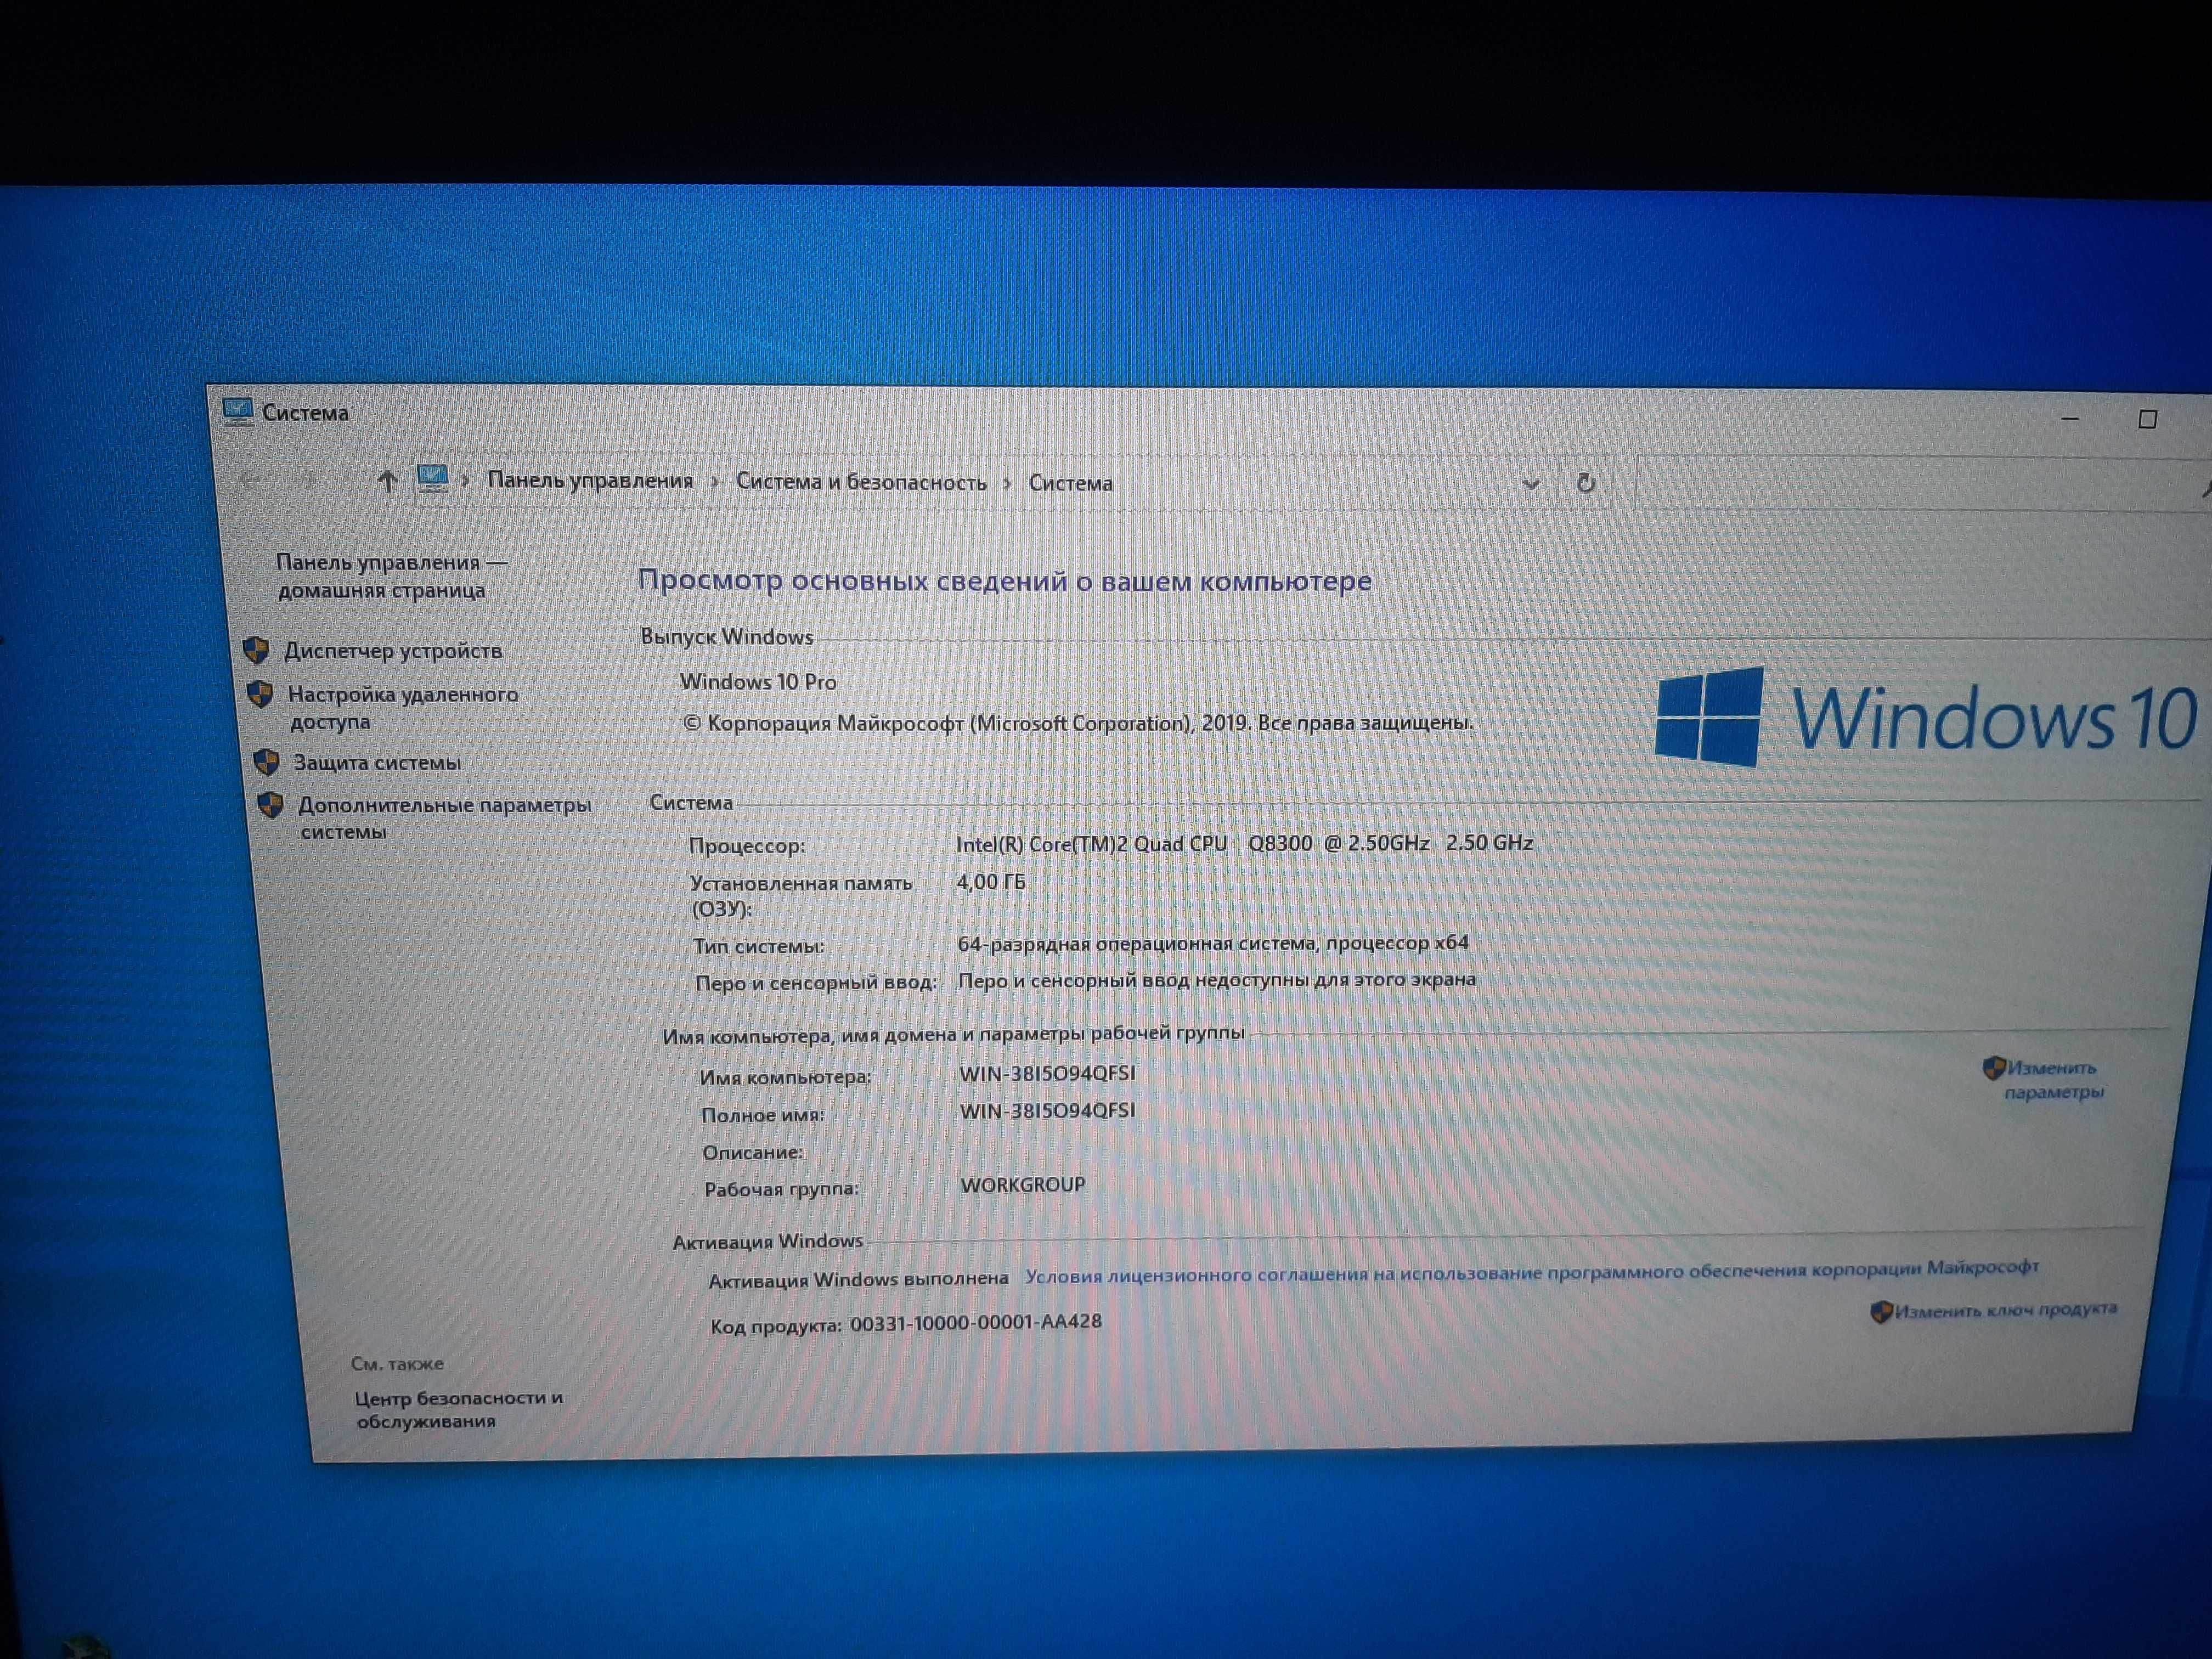
Task: Expand chevron after Панель управления breadcrumb
Action: [714, 482]
